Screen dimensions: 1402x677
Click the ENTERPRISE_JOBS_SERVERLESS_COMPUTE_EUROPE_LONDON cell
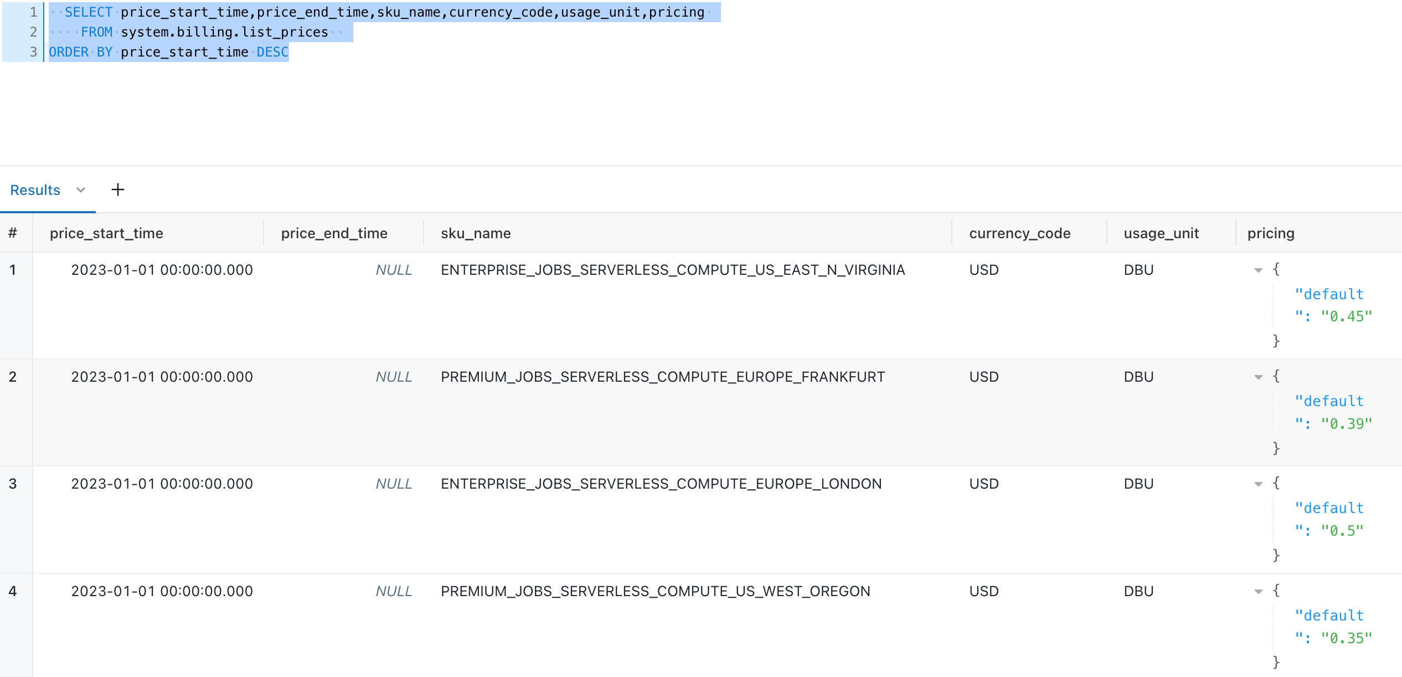[x=661, y=484]
